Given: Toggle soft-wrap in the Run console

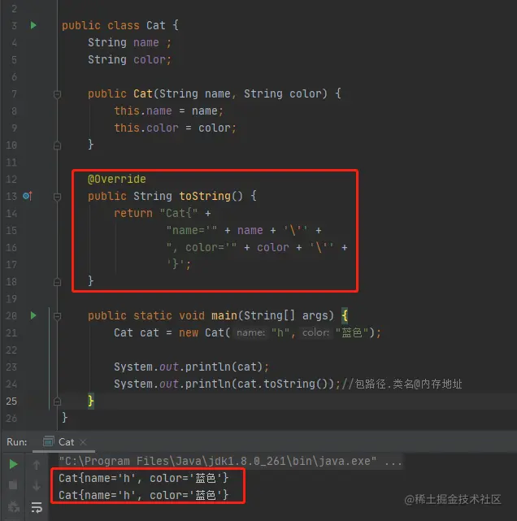Looking at the screenshot, I should click(x=37, y=507).
